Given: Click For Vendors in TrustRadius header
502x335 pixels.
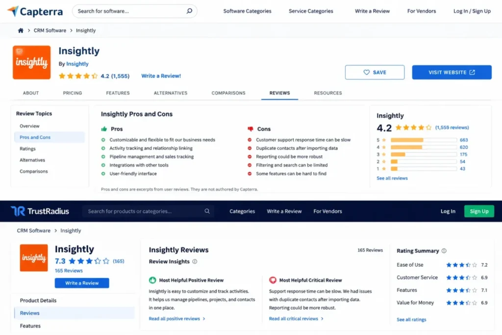Looking at the screenshot, I should click(x=327, y=211).
